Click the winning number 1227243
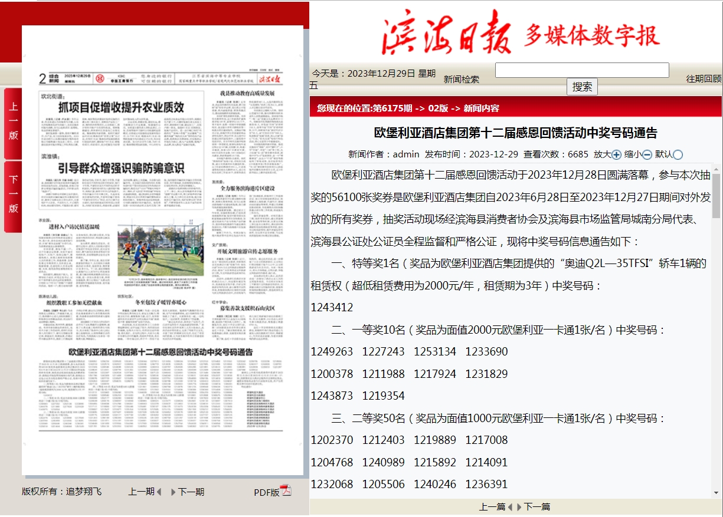Image resolution: width=723 pixels, height=517 pixels. coord(384,352)
